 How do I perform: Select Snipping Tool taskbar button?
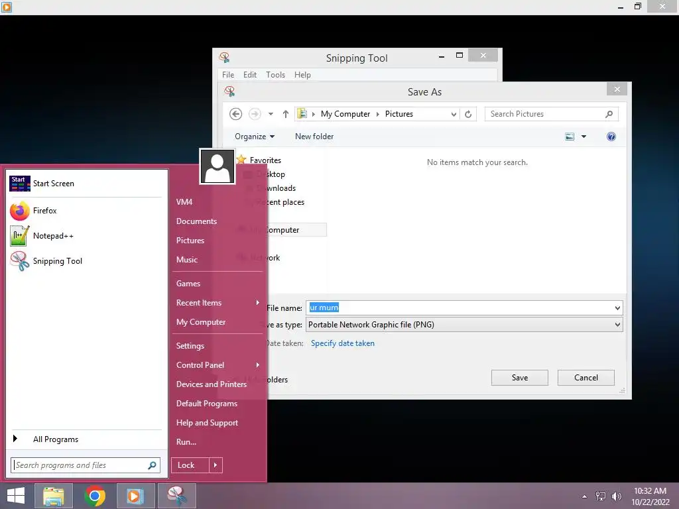click(176, 496)
